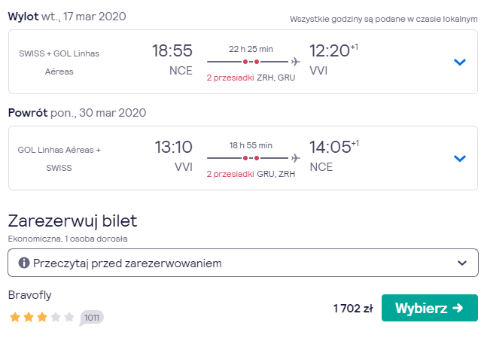Click first red stop dot on outbound
This screenshot has height=341, width=481.
point(245,62)
